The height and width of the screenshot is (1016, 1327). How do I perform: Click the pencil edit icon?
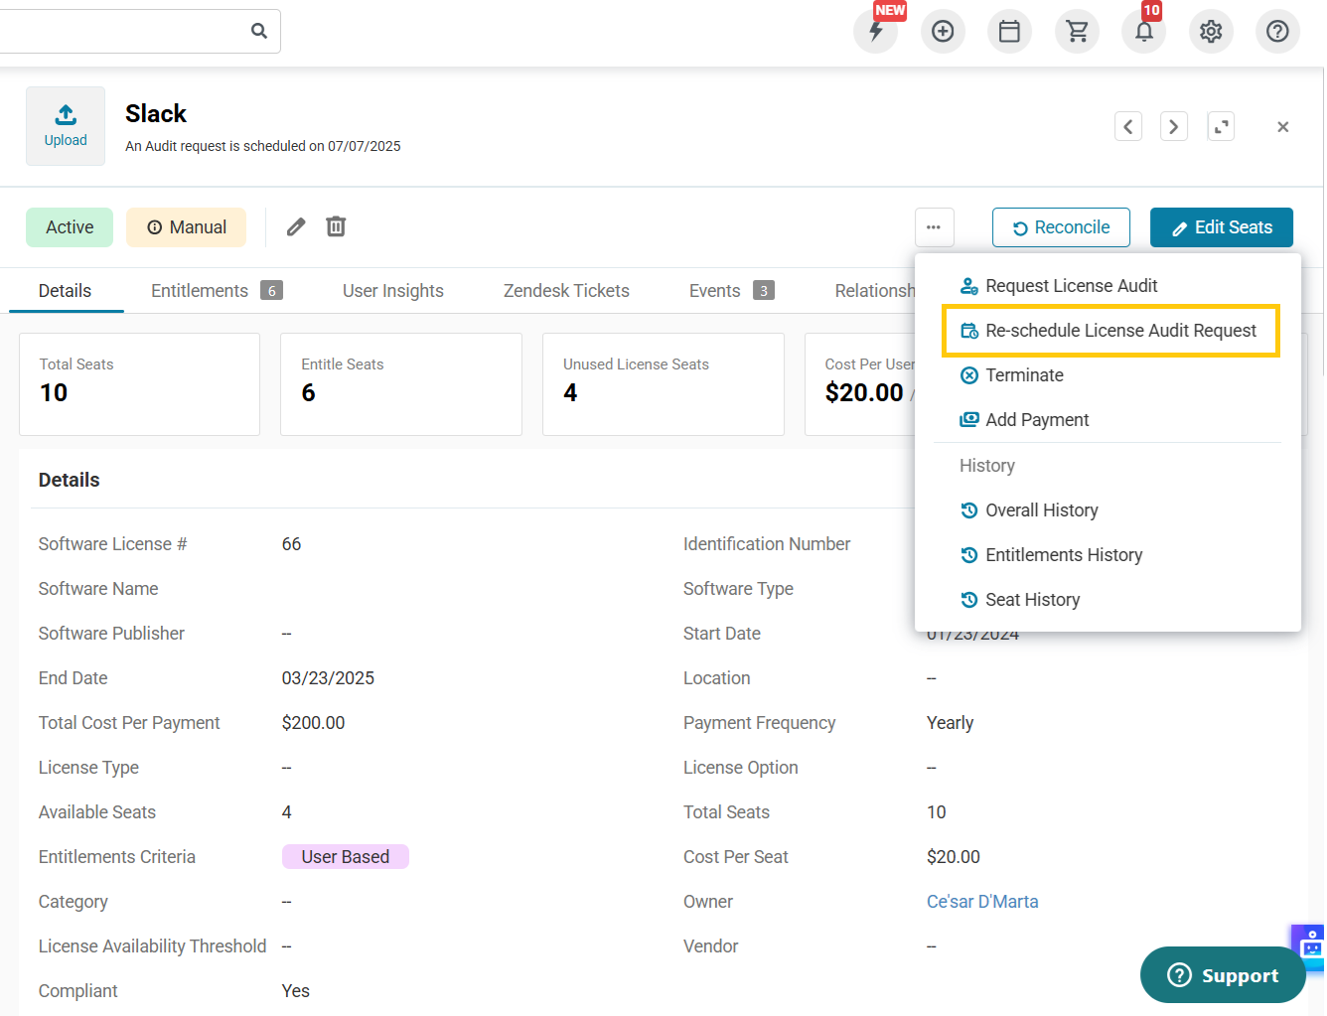coord(296,227)
